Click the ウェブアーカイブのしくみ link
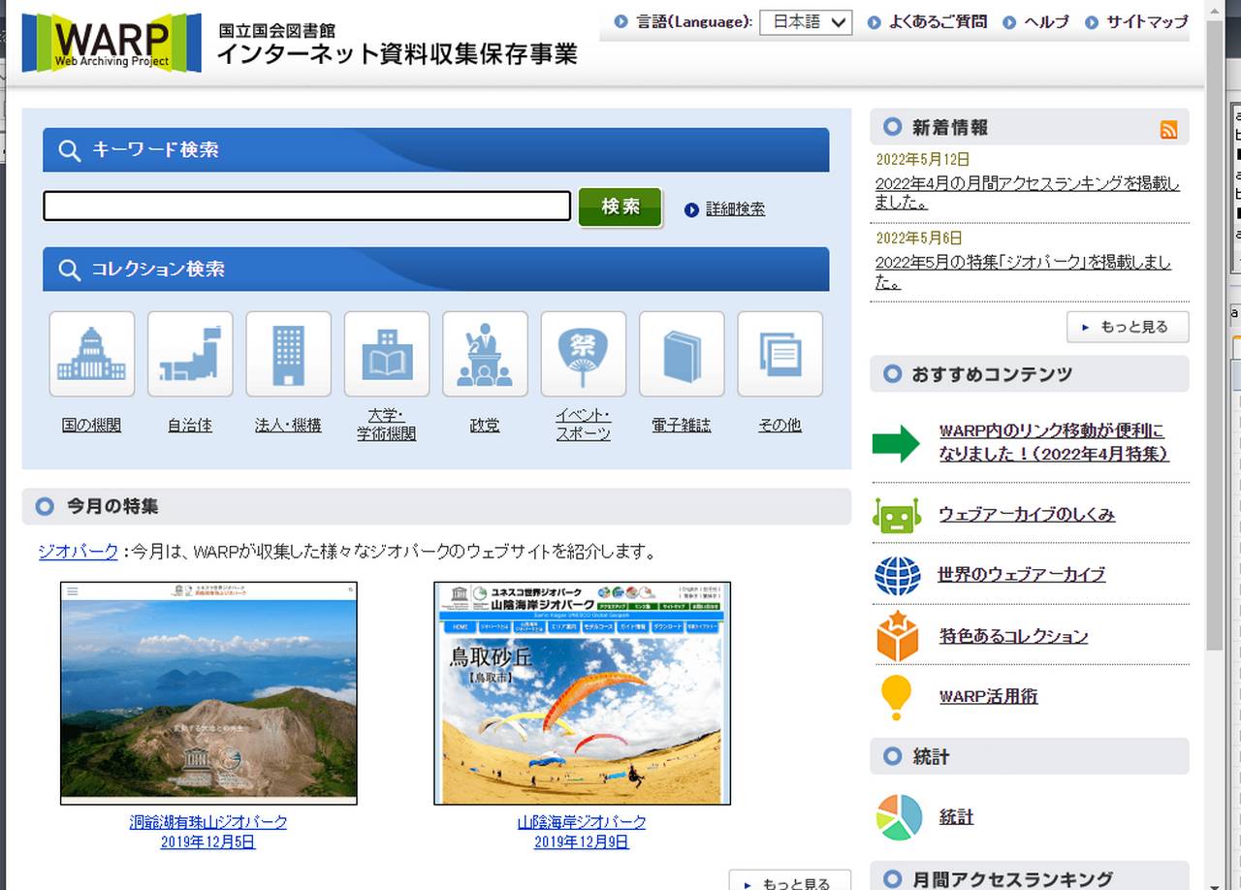Viewport: 1241px width, 890px height. pyautogui.click(x=1026, y=515)
